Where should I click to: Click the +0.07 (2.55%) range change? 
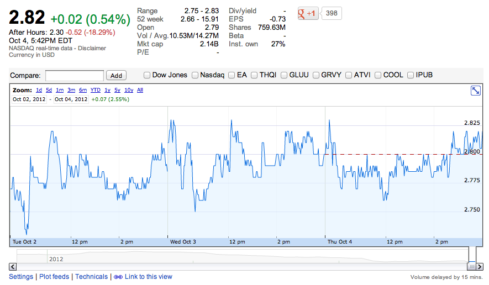pyautogui.click(x=111, y=99)
